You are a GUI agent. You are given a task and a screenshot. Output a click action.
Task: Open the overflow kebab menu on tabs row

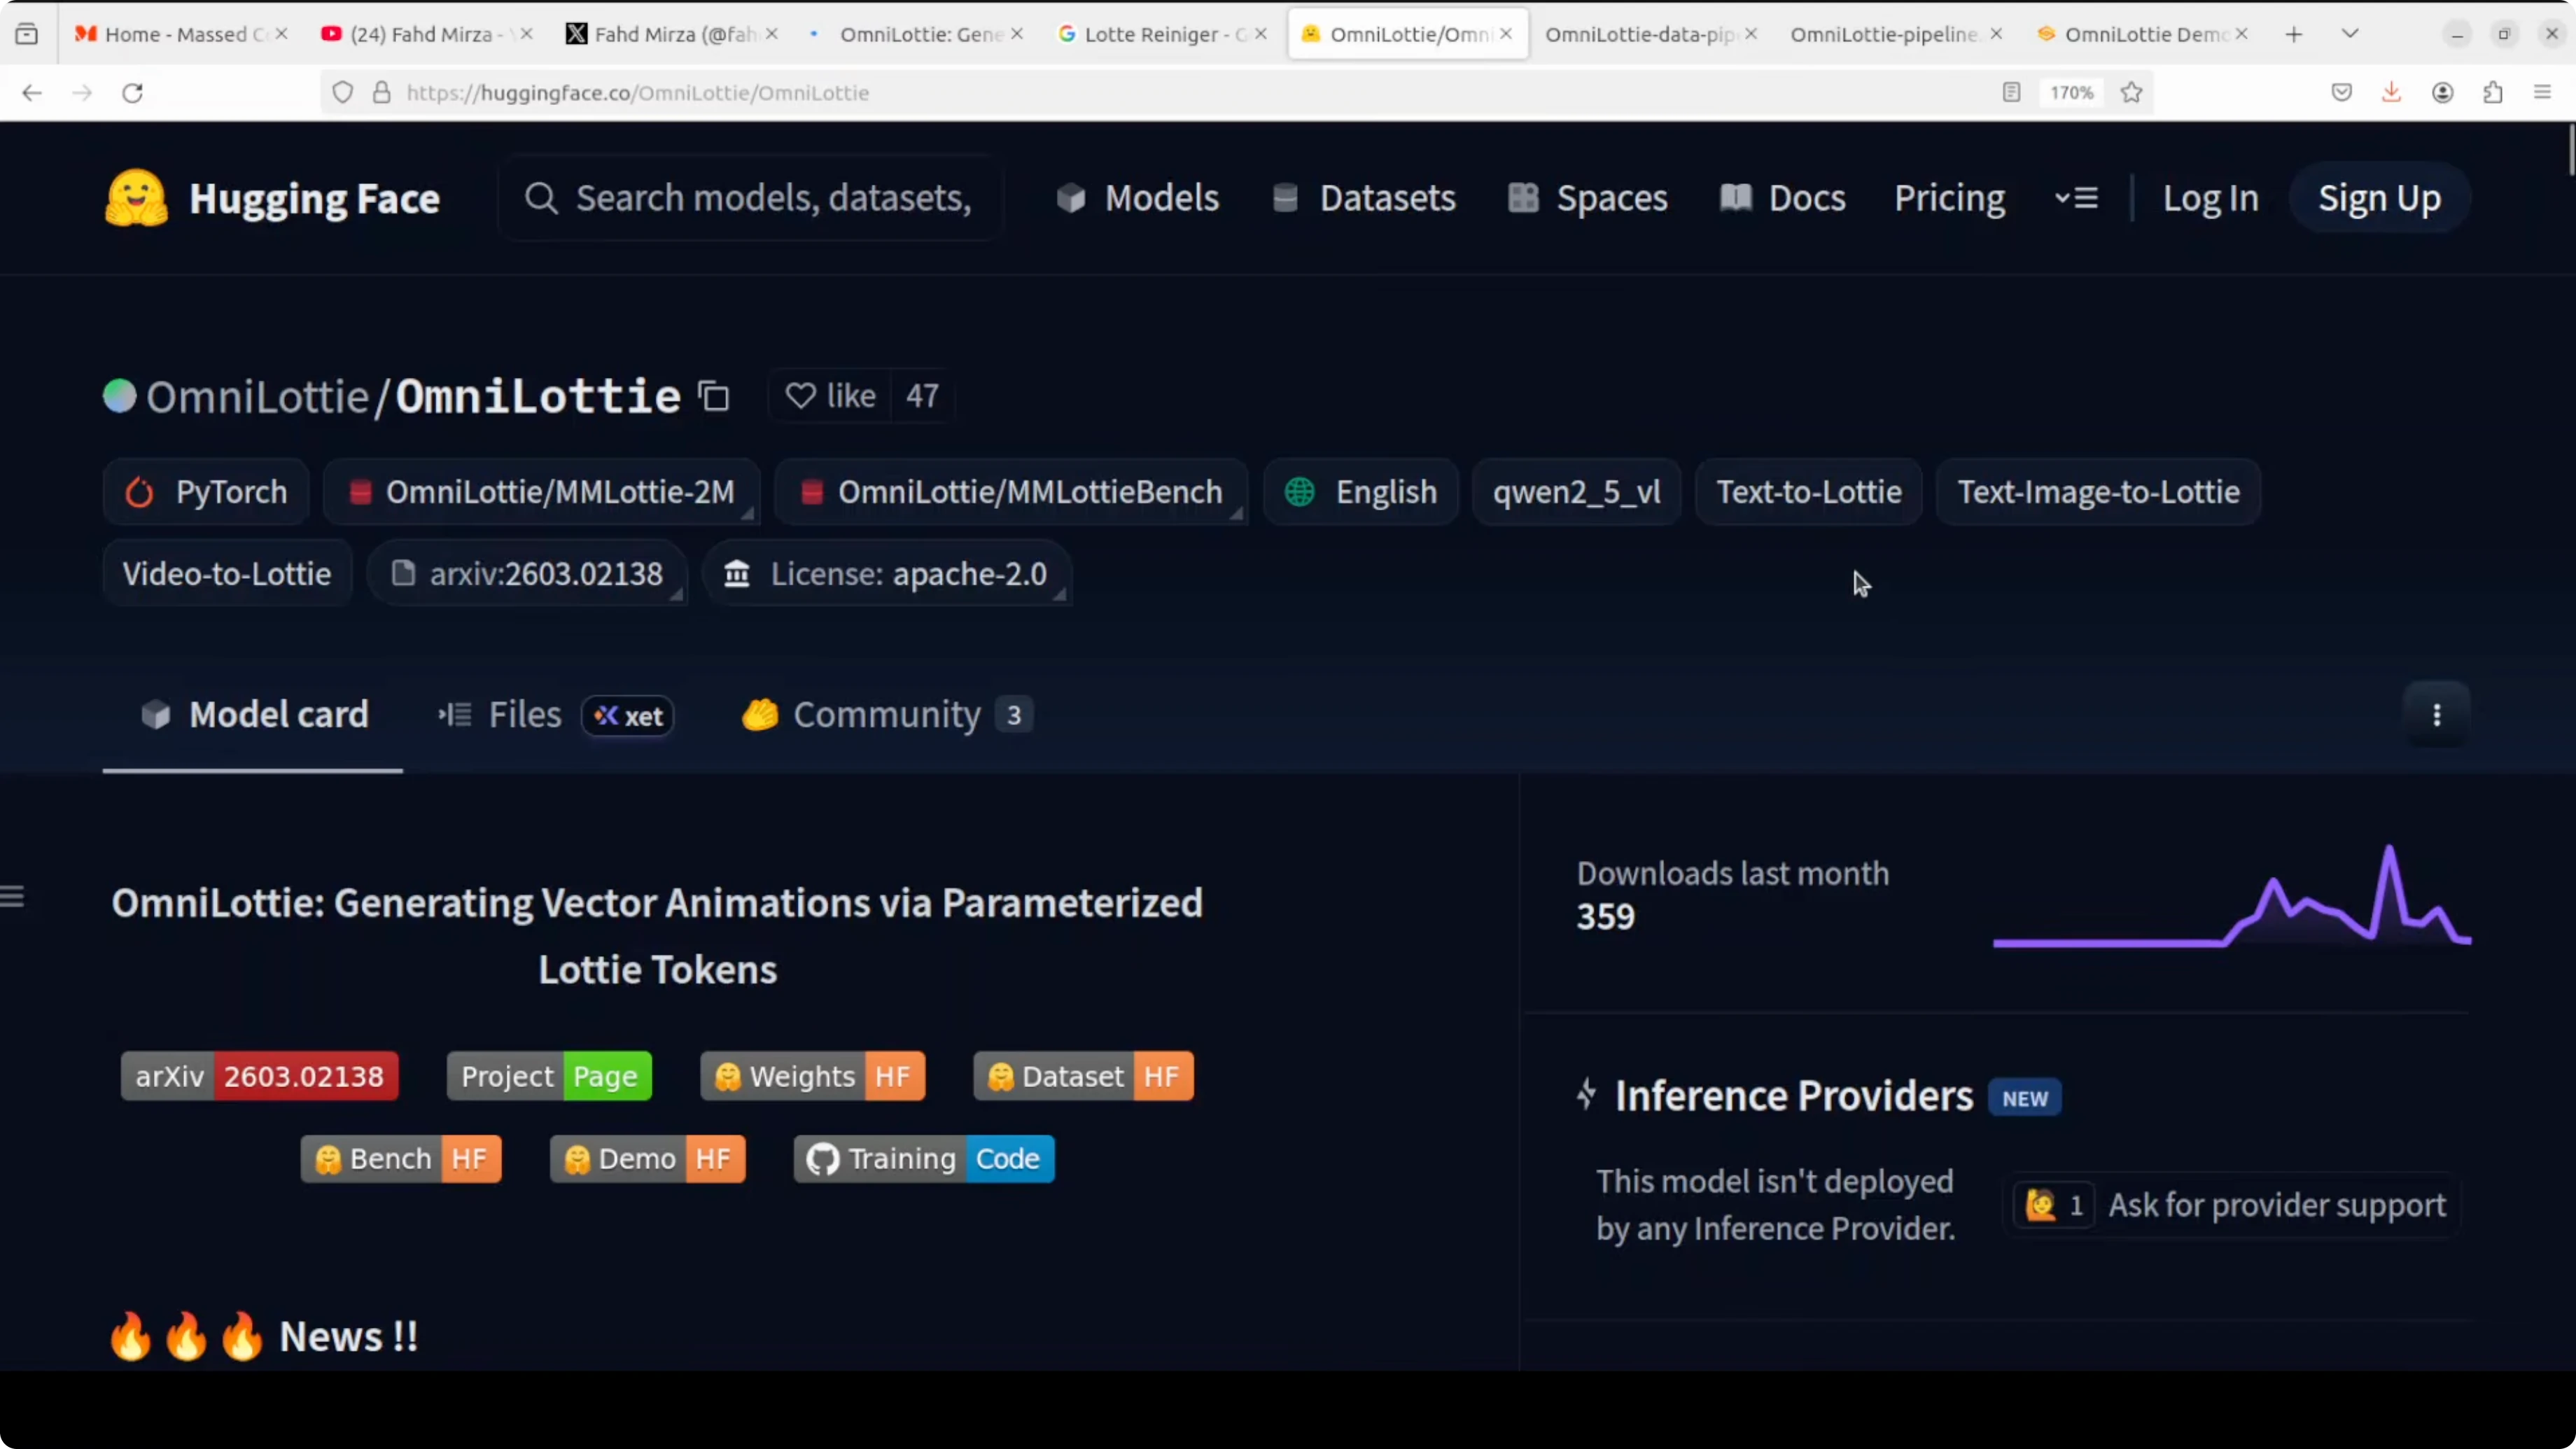(2437, 714)
